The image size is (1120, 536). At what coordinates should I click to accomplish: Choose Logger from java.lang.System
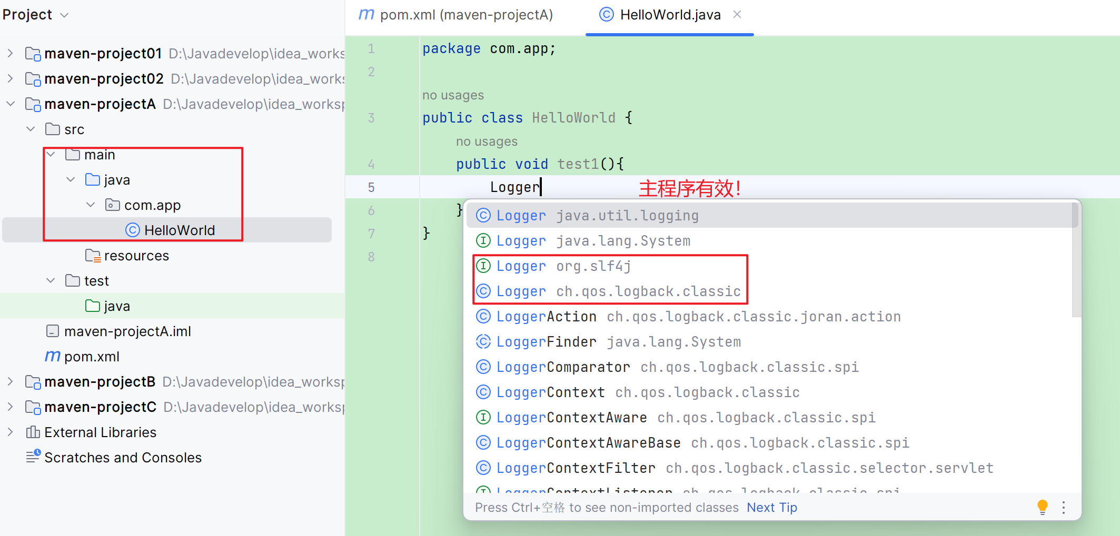(x=769, y=240)
